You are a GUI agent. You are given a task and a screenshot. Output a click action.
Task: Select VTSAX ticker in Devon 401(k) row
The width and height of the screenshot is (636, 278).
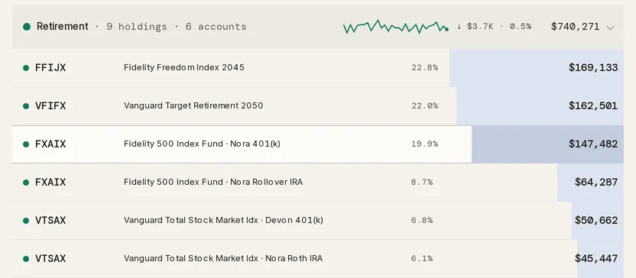pos(50,221)
